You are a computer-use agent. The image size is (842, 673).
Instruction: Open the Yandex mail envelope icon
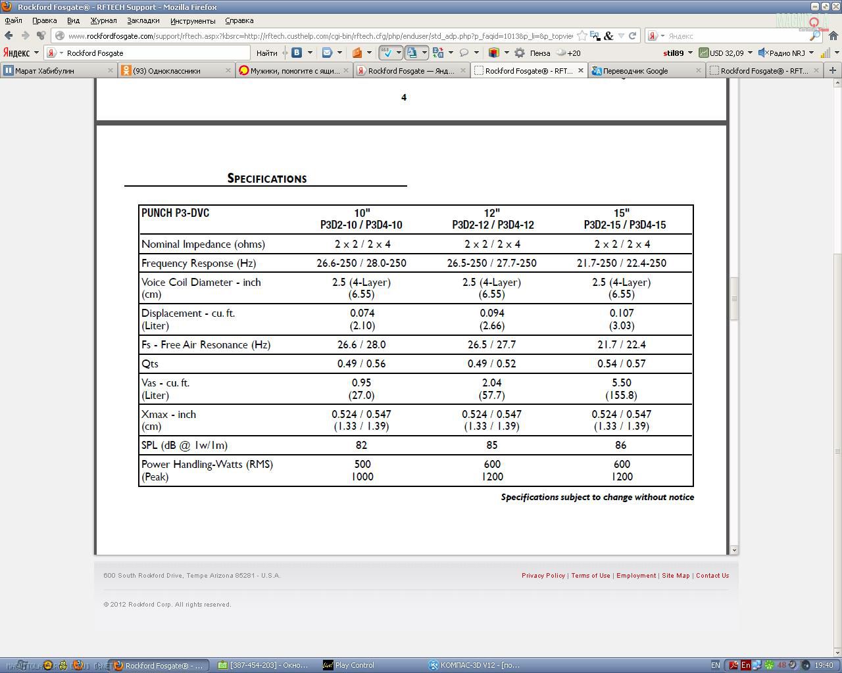click(x=327, y=53)
